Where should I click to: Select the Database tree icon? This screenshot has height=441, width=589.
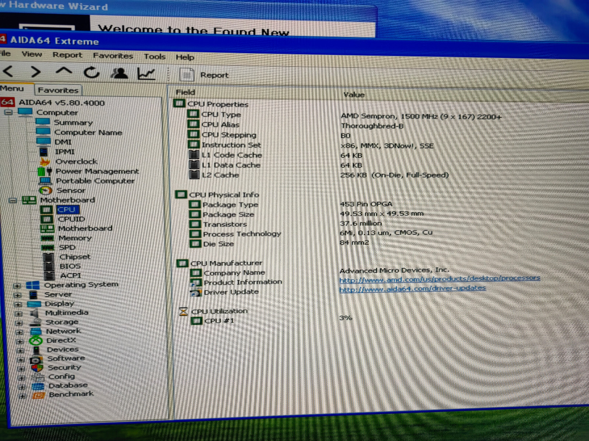(x=38, y=386)
